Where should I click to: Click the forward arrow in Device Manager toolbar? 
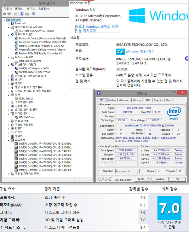pyautogui.click(x=9, y=14)
